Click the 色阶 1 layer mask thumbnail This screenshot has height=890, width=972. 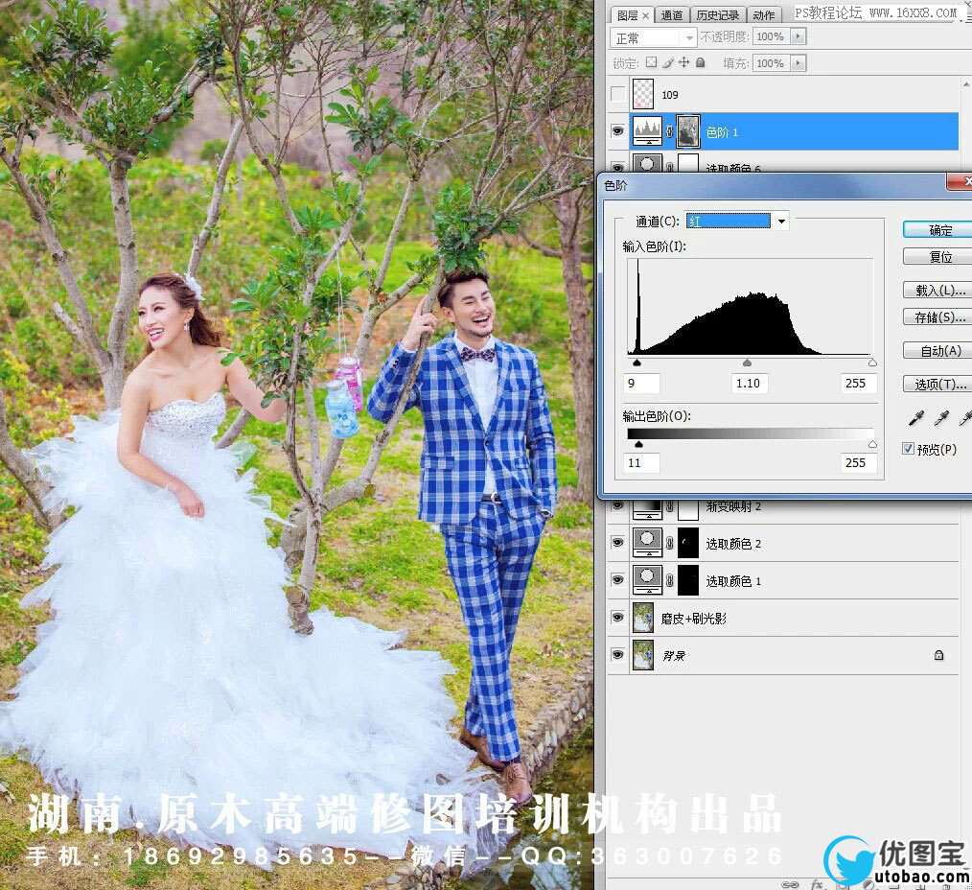[x=688, y=131]
